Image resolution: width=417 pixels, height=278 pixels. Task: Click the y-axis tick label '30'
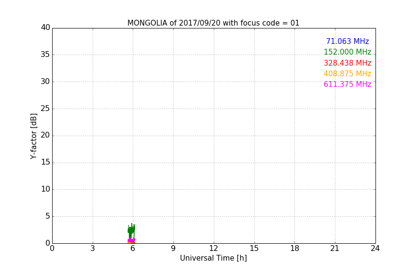tap(45, 82)
